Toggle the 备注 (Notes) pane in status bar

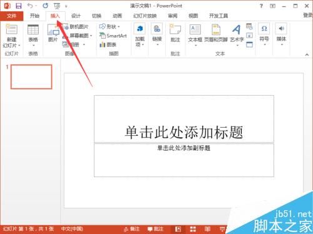[x=131, y=229]
